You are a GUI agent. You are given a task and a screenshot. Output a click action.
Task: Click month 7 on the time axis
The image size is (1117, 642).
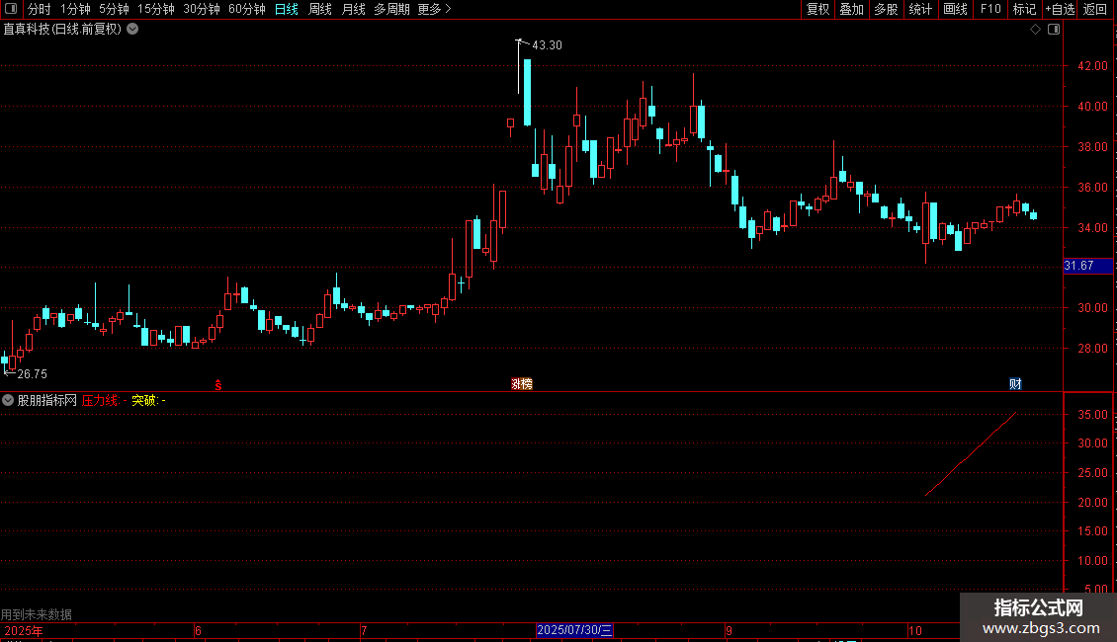pyautogui.click(x=364, y=630)
